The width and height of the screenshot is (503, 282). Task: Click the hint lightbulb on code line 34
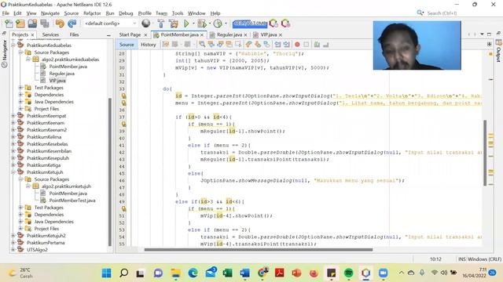[123, 96]
